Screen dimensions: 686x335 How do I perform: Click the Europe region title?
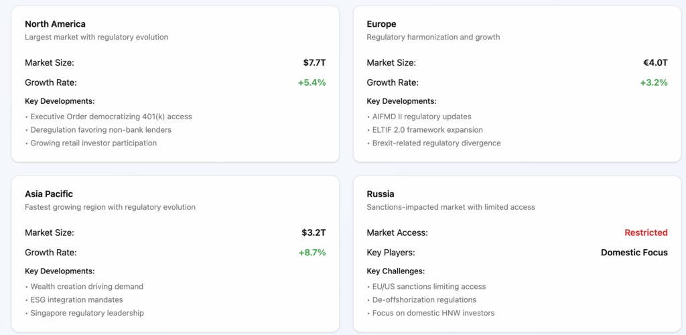381,24
